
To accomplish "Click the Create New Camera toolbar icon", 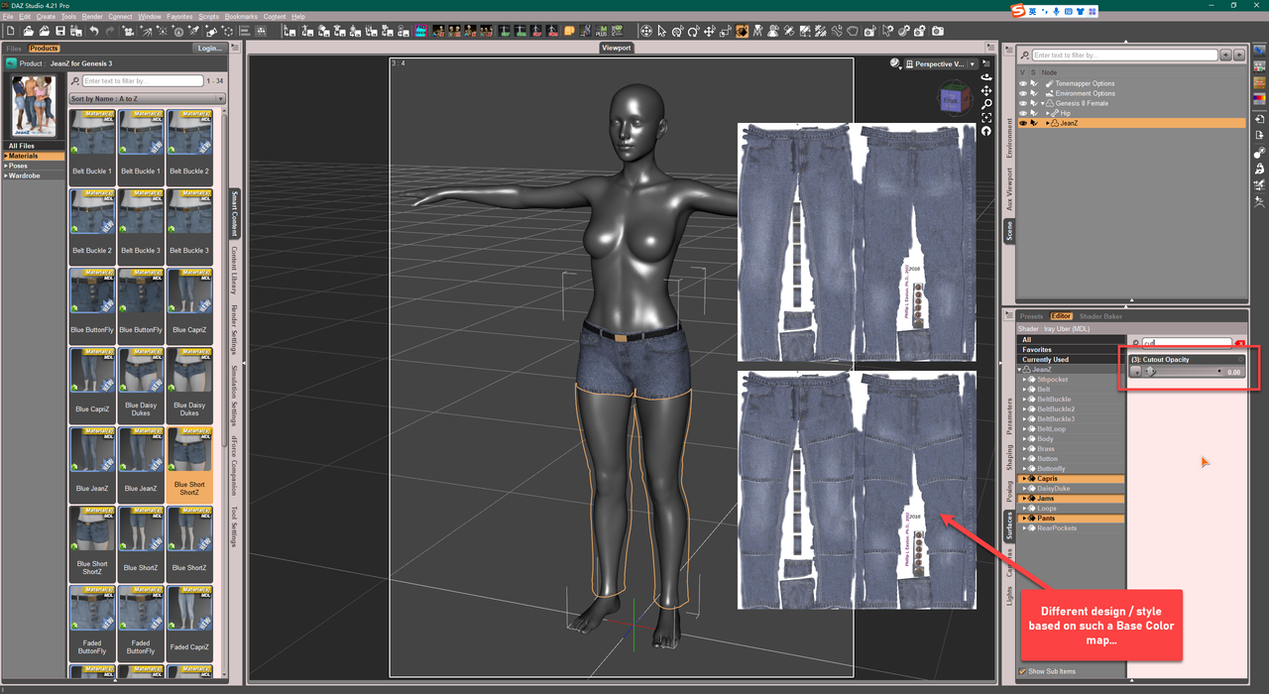I will 129,31.
